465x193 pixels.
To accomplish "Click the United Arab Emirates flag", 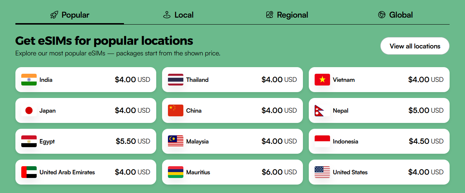I will click(x=29, y=172).
